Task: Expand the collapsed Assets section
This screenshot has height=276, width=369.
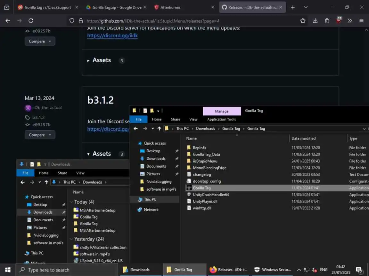Action: coord(99,60)
